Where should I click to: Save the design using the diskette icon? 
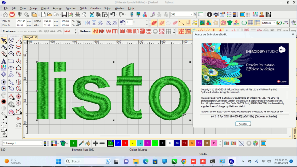tap(64, 14)
